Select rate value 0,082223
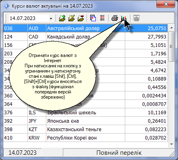Viewport: 178px width, 160px height. 146,129
